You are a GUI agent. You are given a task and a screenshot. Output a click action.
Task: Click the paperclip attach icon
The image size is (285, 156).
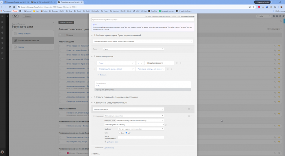[105, 142]
